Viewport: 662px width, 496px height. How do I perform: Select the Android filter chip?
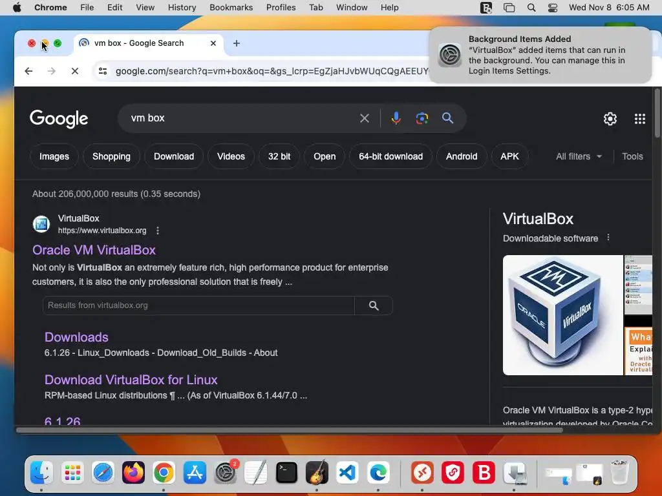pyautogui.click(x=462, y=156)
